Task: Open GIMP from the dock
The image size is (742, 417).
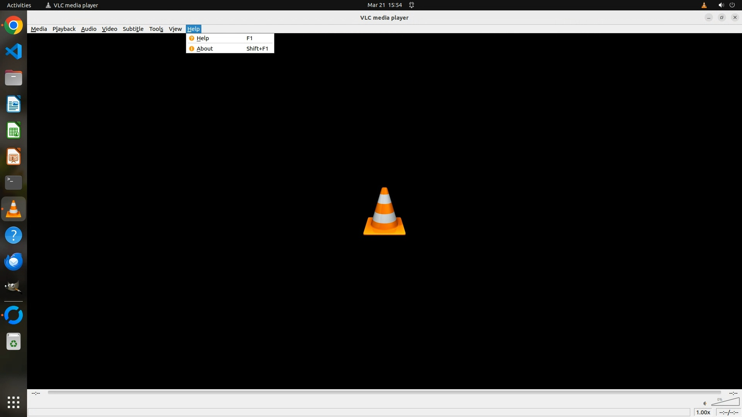Action: pyautogui.click(x=14, y=287)
